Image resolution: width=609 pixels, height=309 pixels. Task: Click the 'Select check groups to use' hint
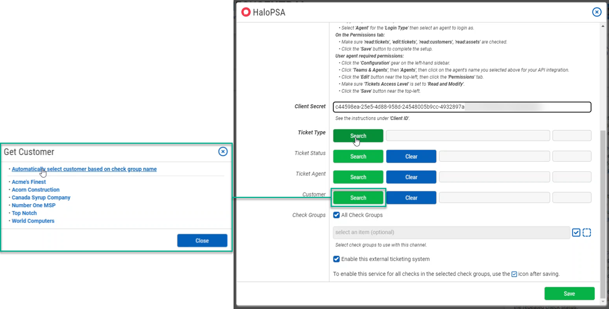(x=381, y=245)
